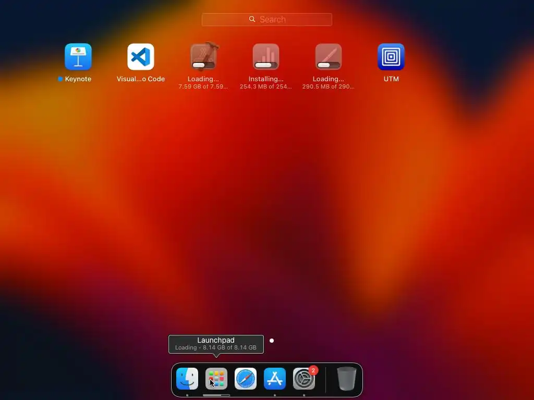Click the UTM label text
534x400 pixels.
[391, 79]
